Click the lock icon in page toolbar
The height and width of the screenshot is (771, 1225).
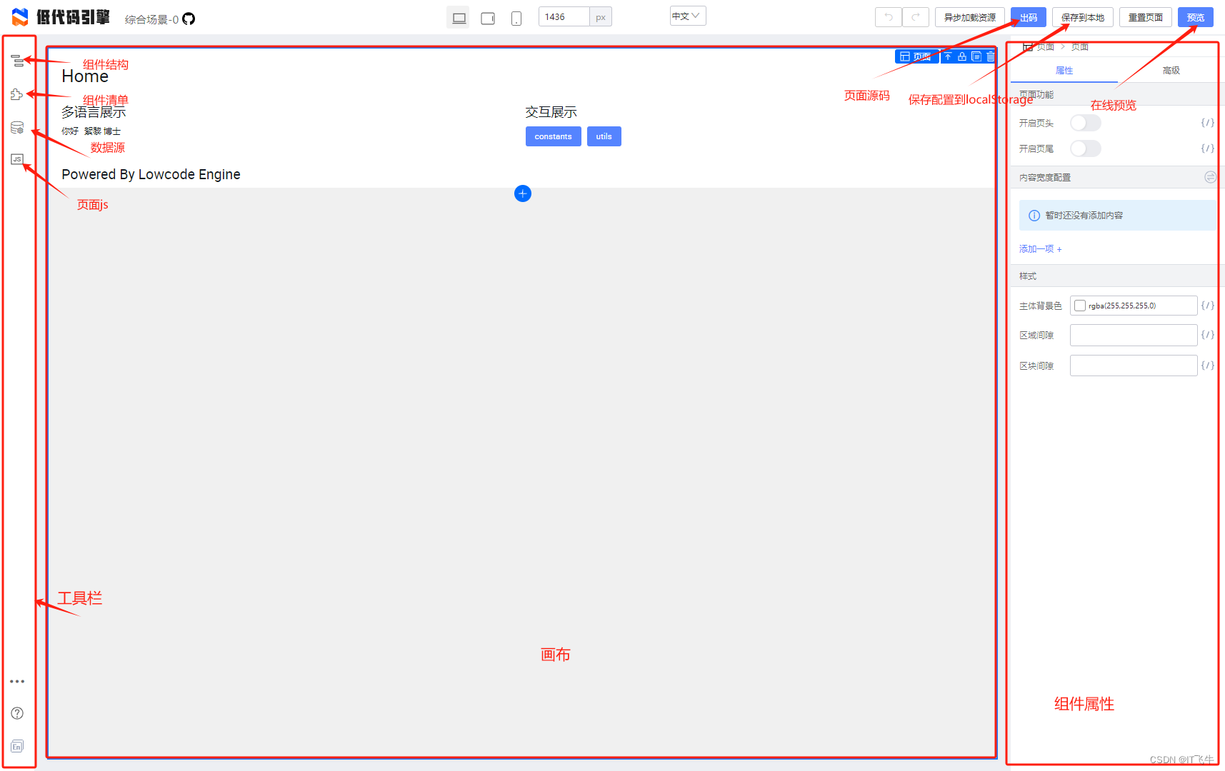pyautogui.click(x=962, y=56)
